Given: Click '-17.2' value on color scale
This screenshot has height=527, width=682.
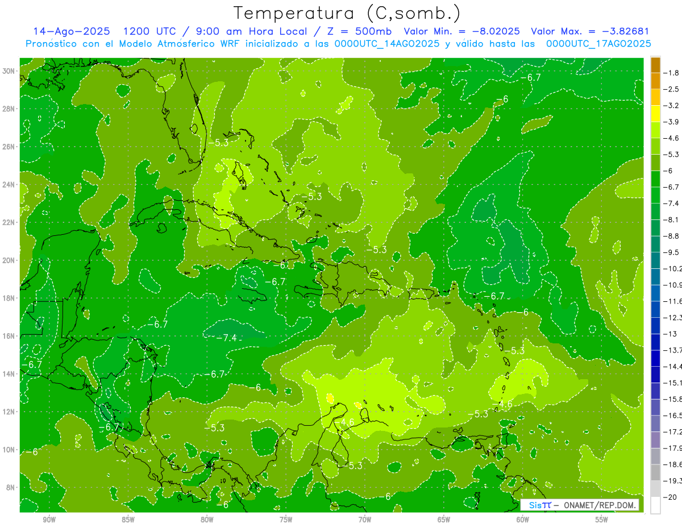Looking at the screenshot, I should click(x=673, y=431).
